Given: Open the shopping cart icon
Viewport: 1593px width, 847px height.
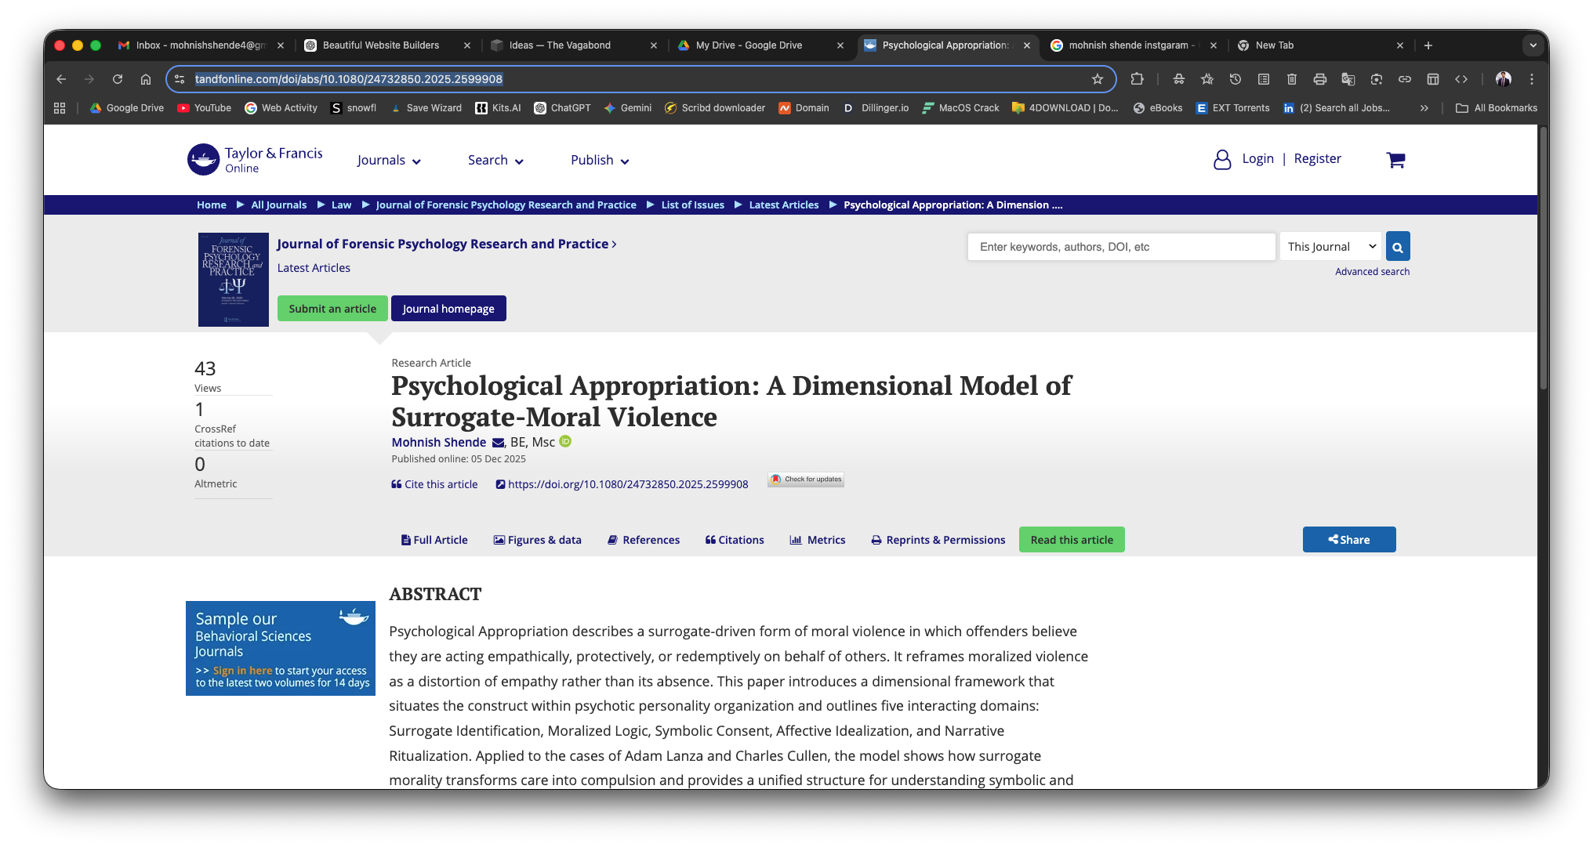Looking at the screenshot, I should [1396, 160].
